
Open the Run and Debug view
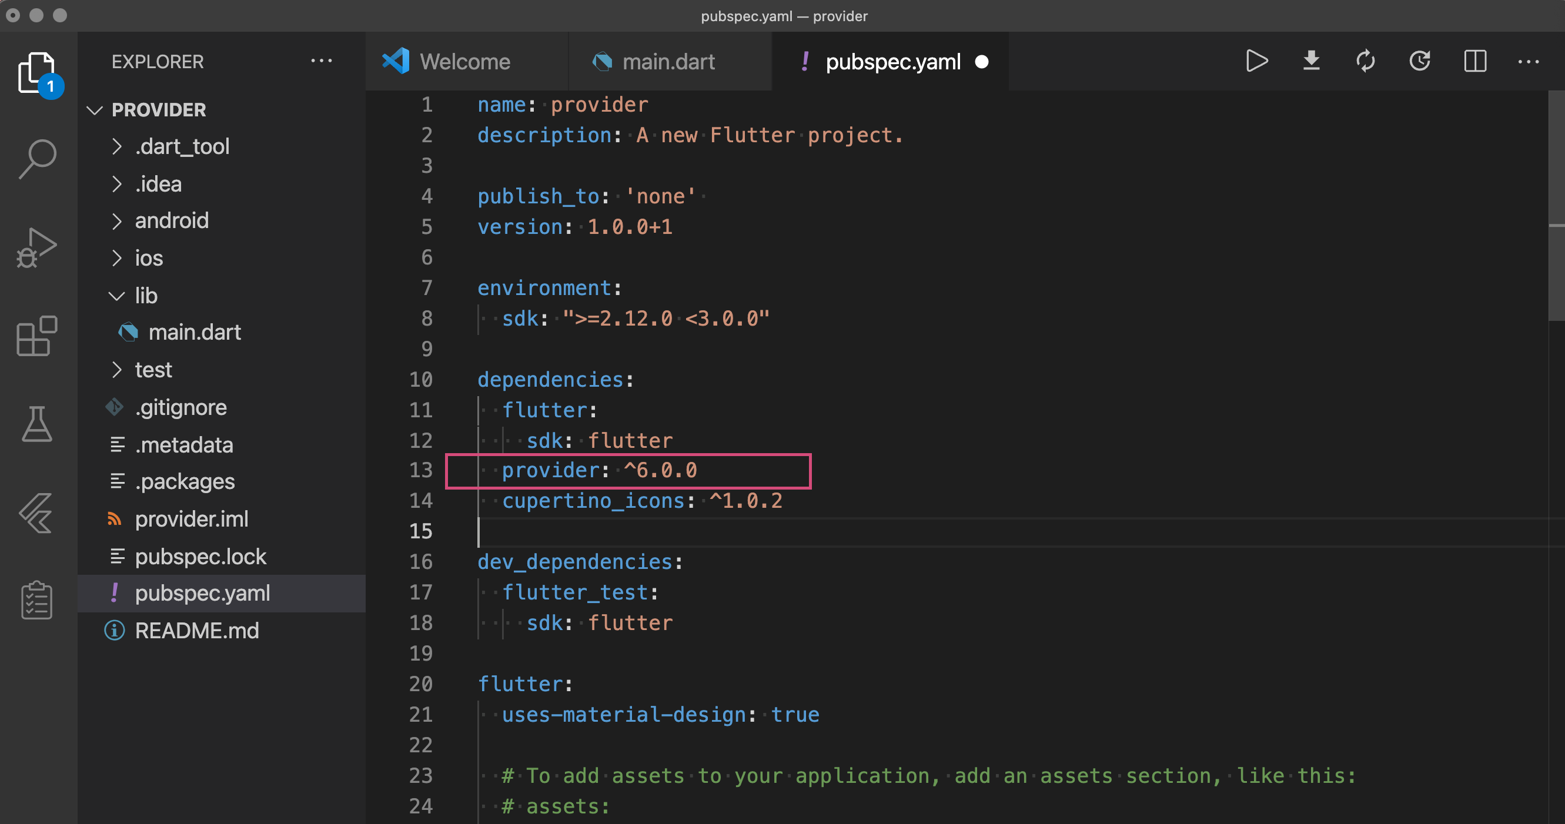click(36, 249)
